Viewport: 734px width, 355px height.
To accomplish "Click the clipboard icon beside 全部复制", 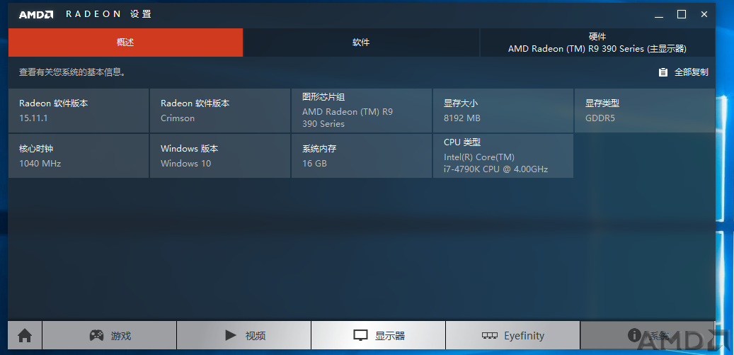I will 663,72.
